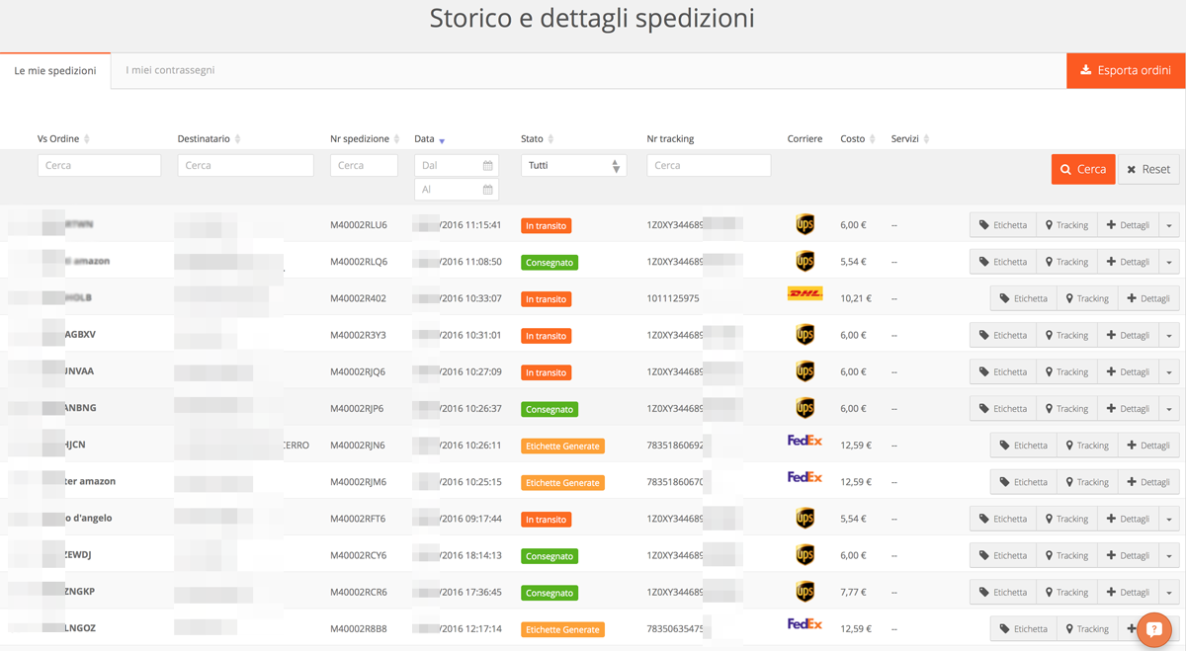Focus the Nr tracking search field

point(708,166)
